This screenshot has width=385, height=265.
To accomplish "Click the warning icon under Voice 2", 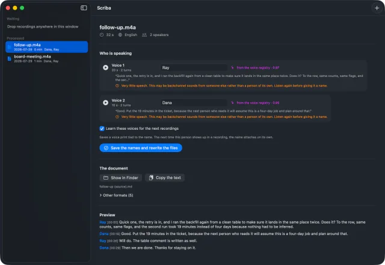I will point(117,117).
